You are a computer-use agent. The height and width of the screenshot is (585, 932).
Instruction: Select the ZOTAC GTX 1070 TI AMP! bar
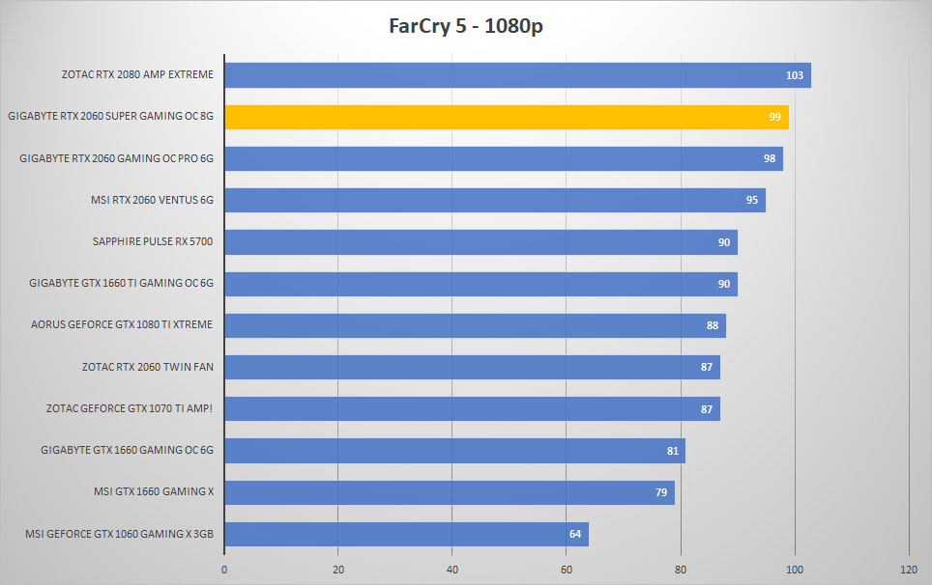coord(473,408)
